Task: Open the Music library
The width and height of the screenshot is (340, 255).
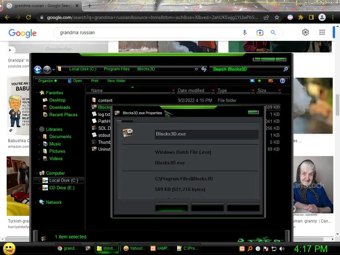Action: click(55, 144)
